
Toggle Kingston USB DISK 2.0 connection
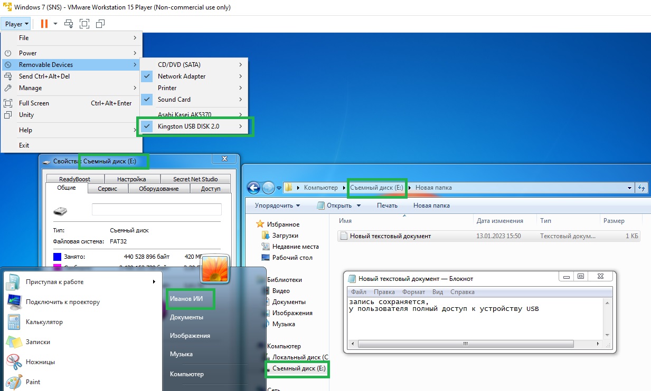point(188,126)
